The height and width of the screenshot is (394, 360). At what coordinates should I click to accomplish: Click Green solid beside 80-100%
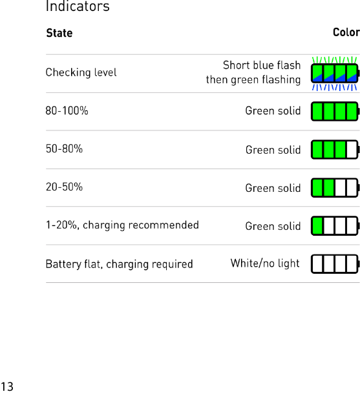(273, 111)
